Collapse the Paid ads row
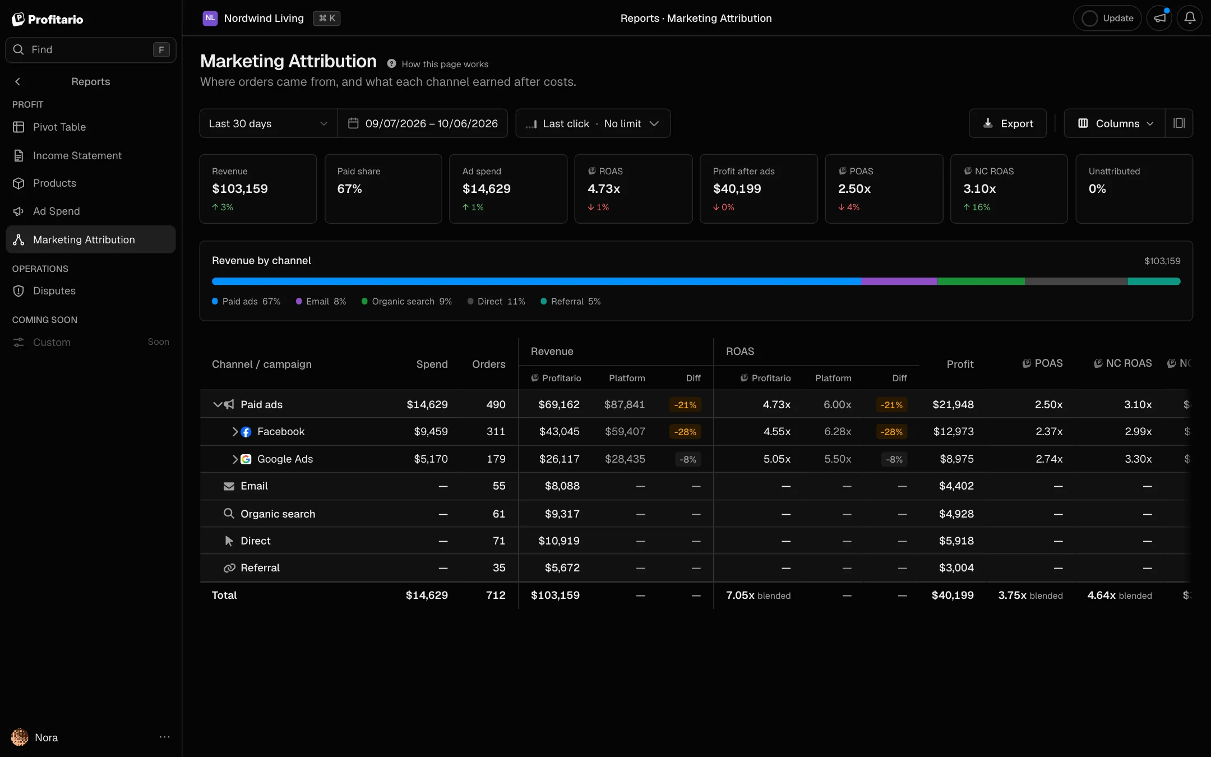 (217, 404)
